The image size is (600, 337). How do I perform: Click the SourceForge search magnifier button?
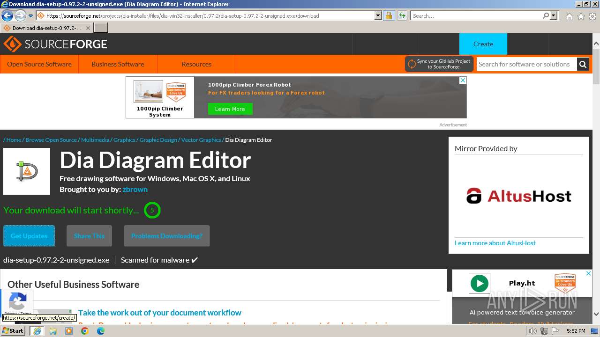583,64
